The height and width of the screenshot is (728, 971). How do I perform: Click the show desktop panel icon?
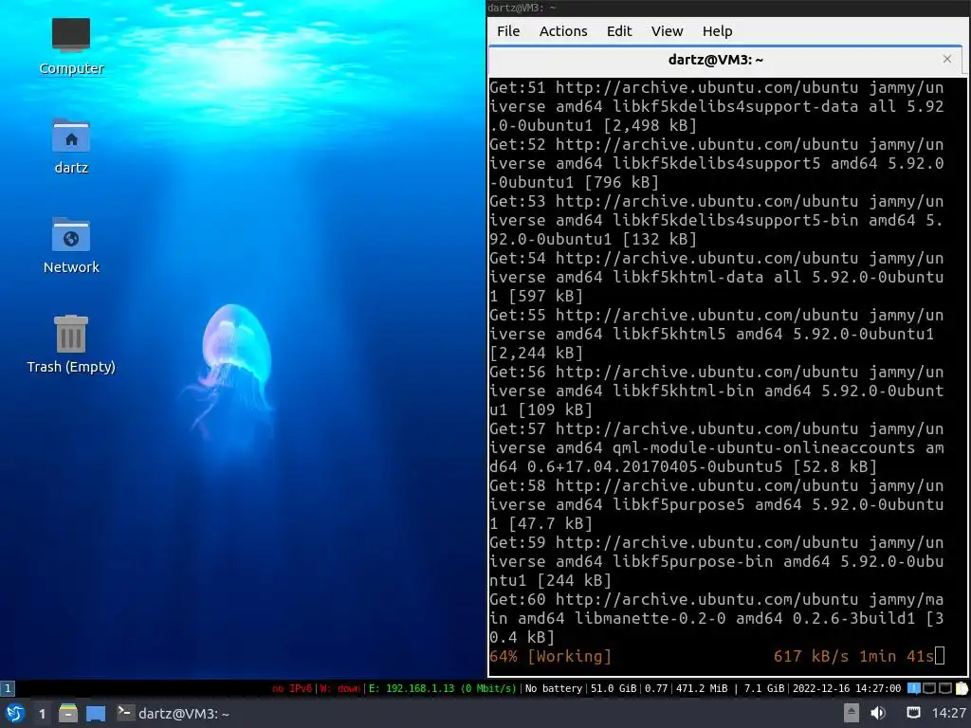(96, 713)
